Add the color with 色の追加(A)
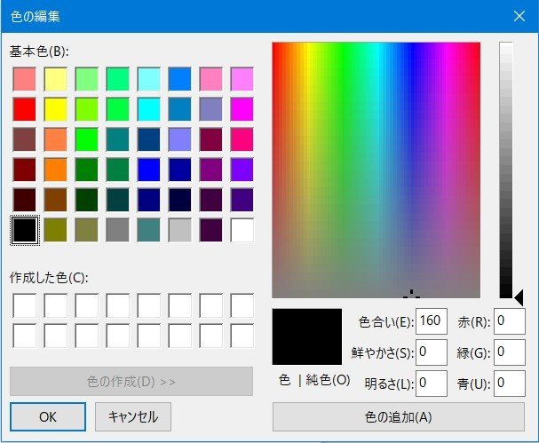Viewport: 539px width, 443px height. pyautogui.click(x=399, y=417)
